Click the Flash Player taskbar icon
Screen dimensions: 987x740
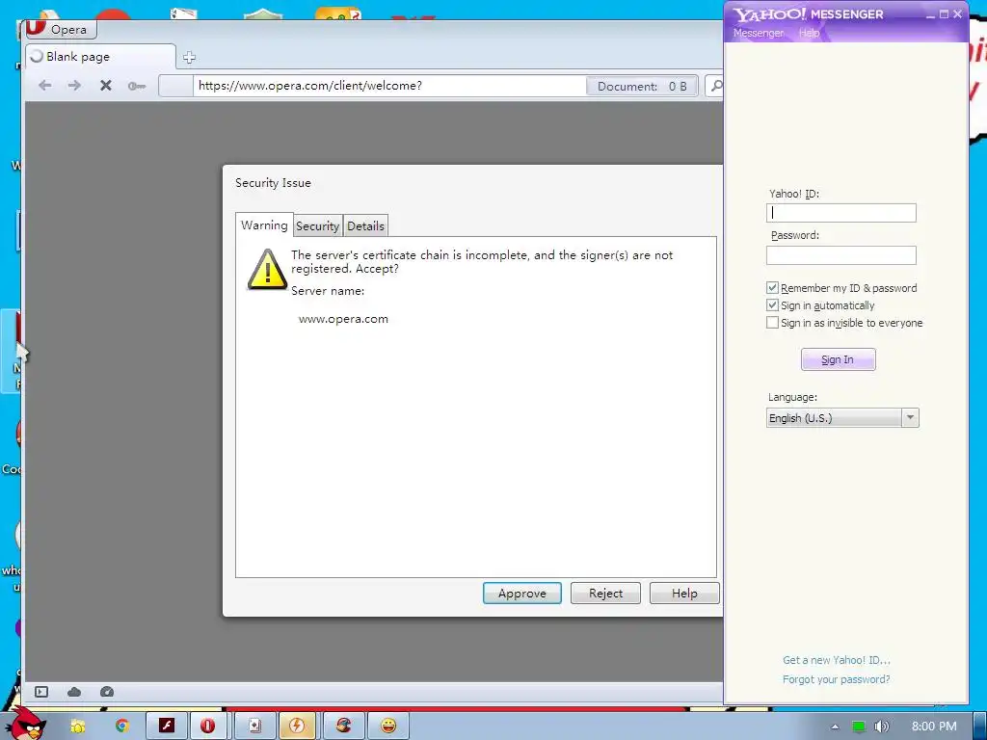point(166,727)
